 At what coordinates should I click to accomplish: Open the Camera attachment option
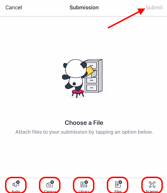(x=50, y=184)
